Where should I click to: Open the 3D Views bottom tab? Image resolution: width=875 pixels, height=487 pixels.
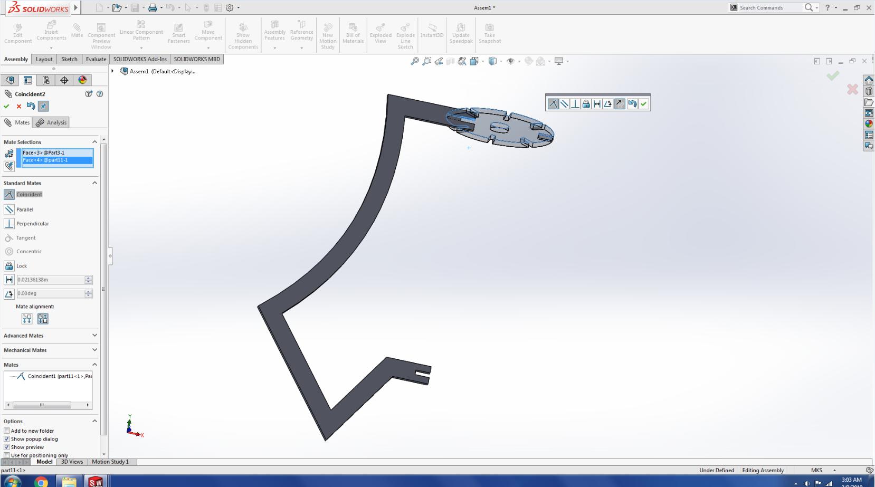72,462
